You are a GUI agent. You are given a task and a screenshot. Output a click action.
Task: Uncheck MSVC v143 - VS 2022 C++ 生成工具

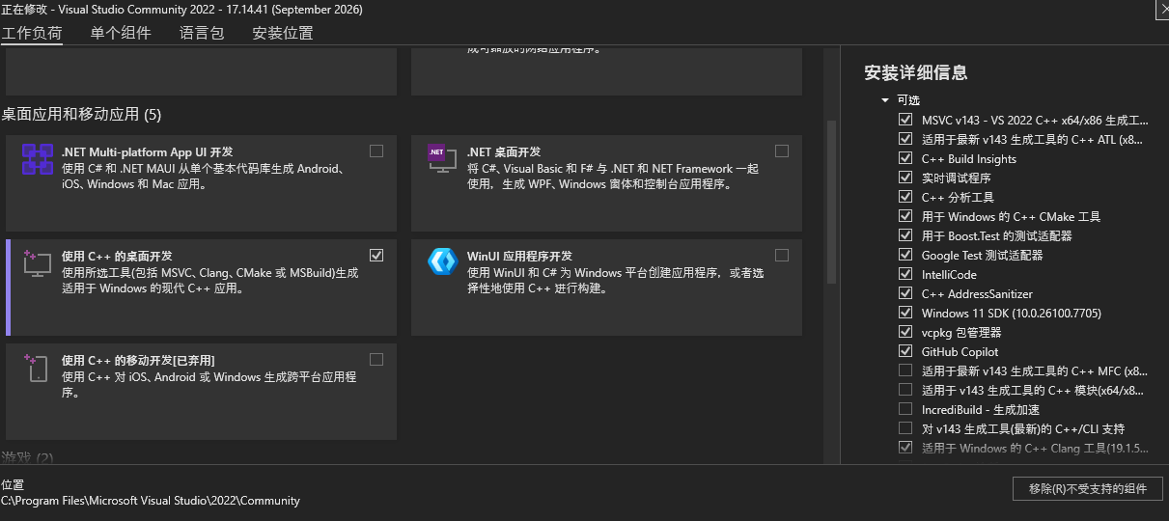click(905, 120)
